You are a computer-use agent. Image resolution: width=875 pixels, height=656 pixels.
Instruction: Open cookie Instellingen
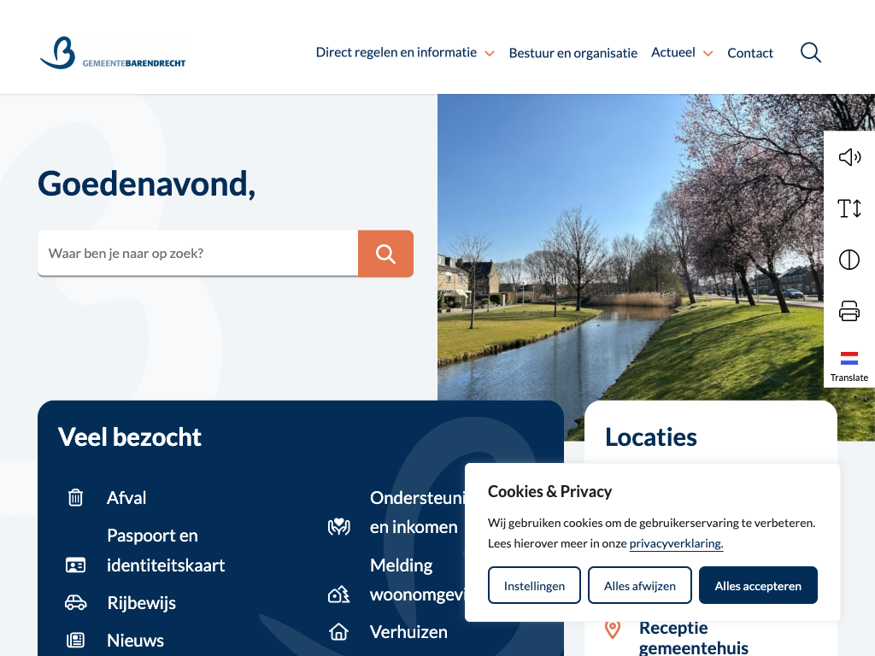pyautogui.click(x=534, y=586)
